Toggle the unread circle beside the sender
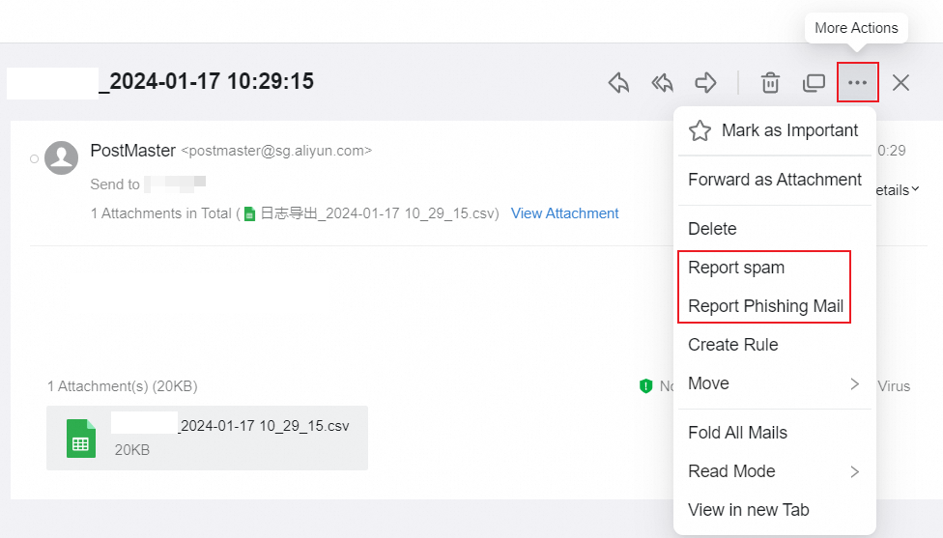The width and height of the screenshot is (943, 538). pyautogui.click(x=34, y=158)
